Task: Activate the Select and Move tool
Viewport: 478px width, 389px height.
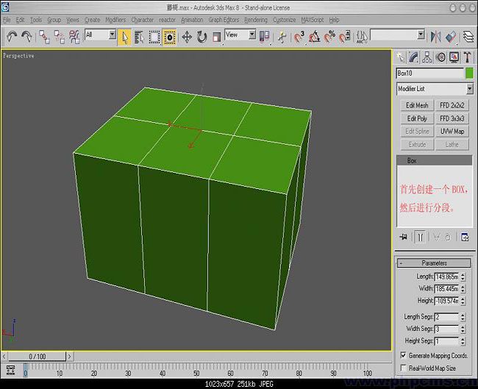Action: (x=186, y=35)
